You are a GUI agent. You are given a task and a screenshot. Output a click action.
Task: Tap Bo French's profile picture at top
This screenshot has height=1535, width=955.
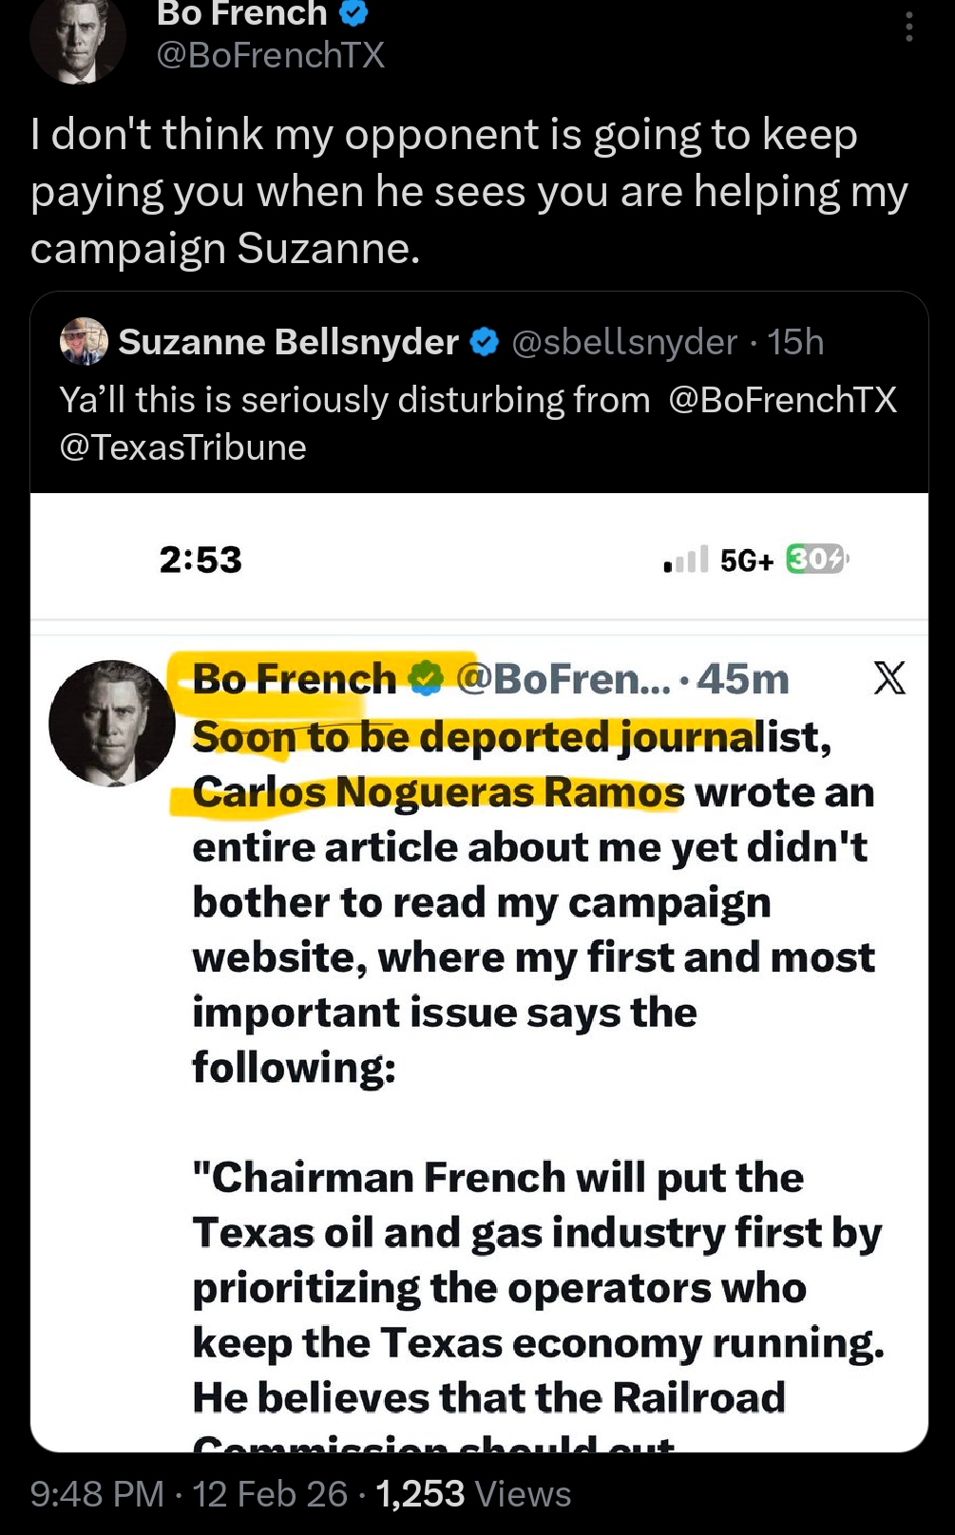click(78, 38)
